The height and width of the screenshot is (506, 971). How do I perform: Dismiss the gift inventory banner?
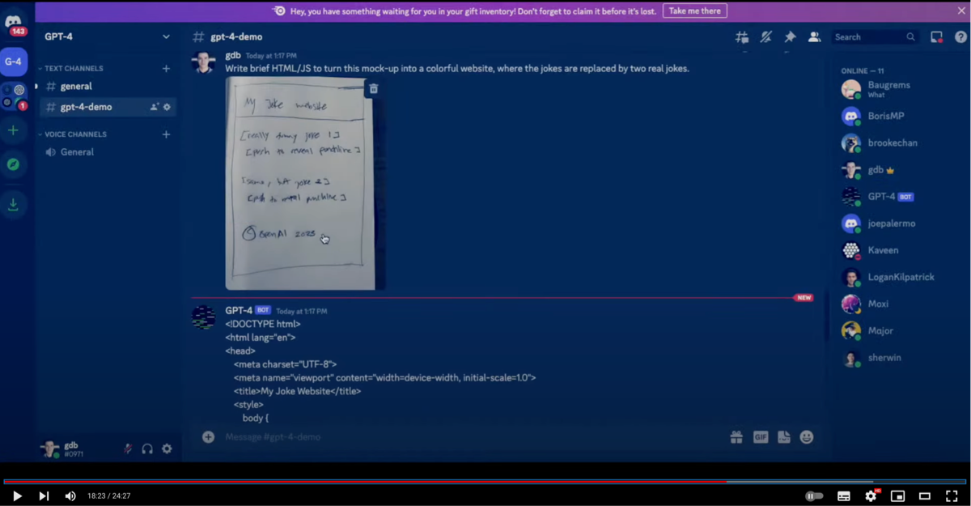coord(960,11)
